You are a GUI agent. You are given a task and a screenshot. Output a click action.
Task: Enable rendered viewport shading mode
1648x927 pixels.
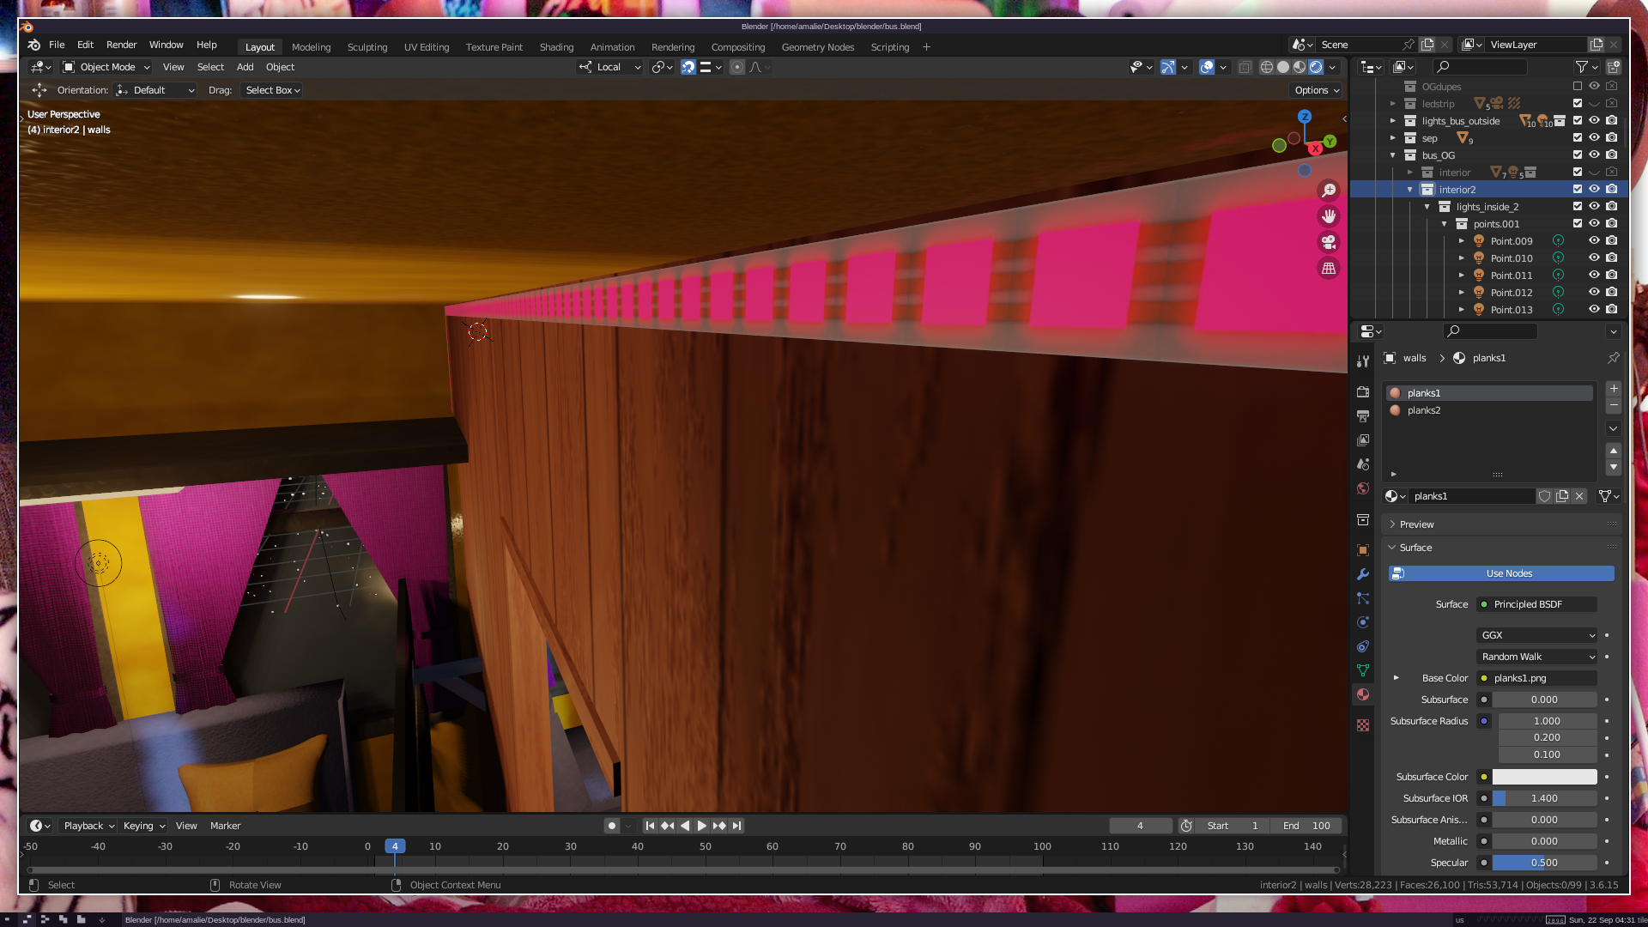[x=1316, y=67]
